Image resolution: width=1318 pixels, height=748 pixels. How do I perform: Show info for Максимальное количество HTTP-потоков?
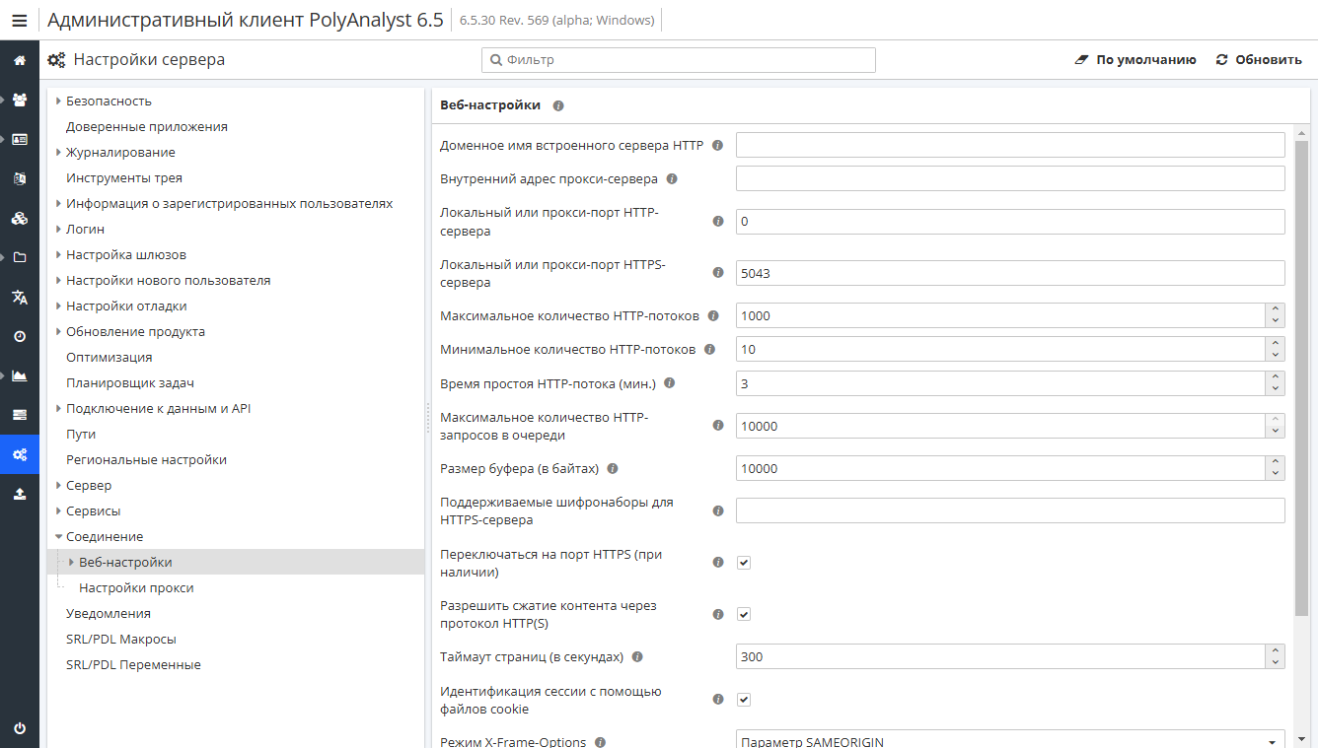(713, 316)
